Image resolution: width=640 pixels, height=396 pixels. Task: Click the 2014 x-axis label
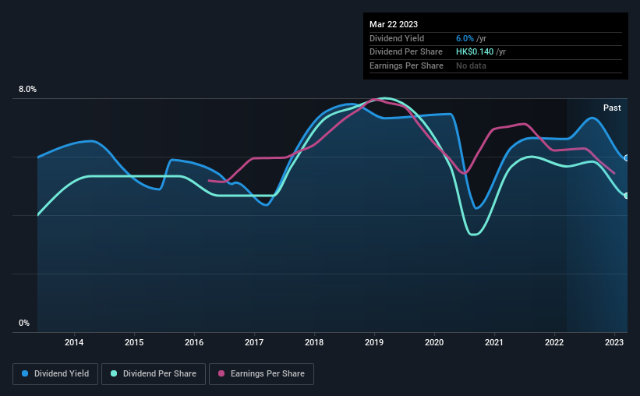74,342
